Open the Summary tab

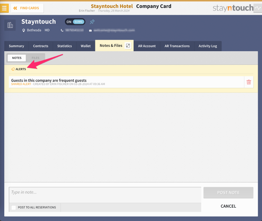pos(17,46)
